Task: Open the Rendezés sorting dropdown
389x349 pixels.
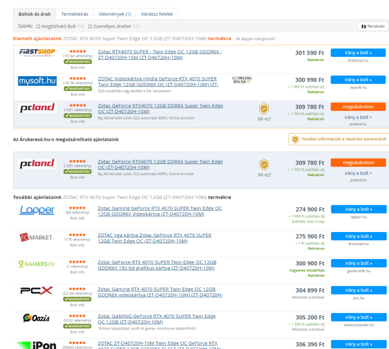Action: [x=373, y=26]
